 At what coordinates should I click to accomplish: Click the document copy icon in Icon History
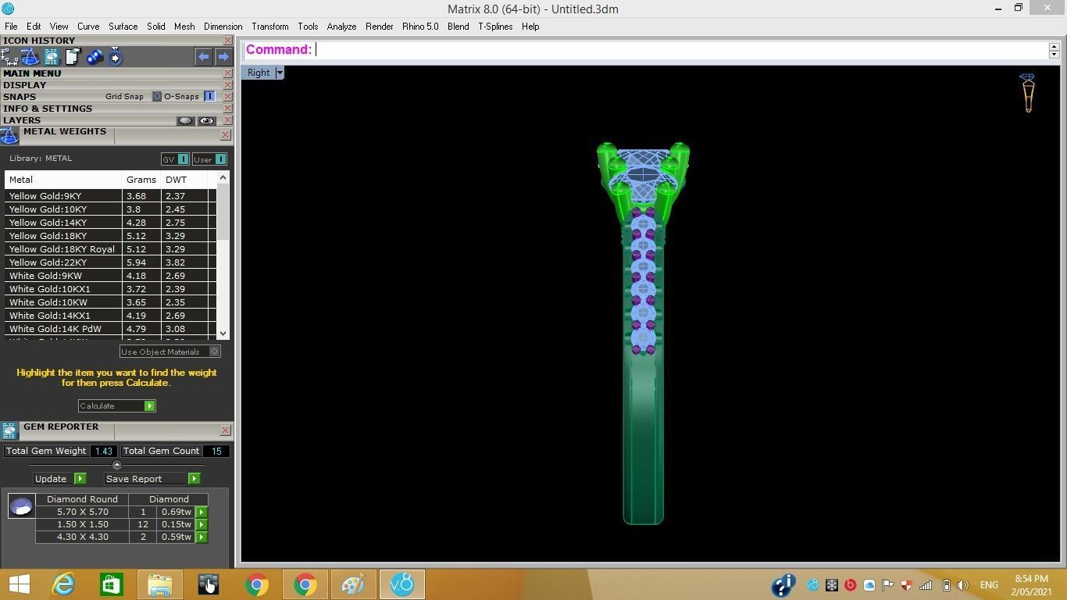pyautogui.click(x=73, y=57)
